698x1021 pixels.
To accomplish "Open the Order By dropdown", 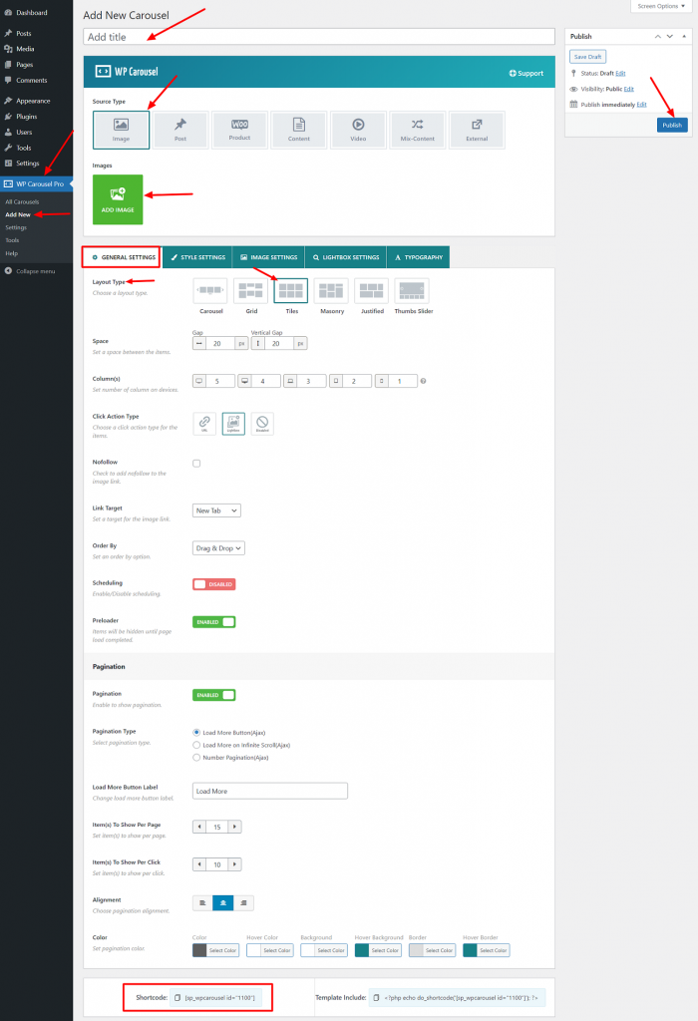I will tap(218, 548).
